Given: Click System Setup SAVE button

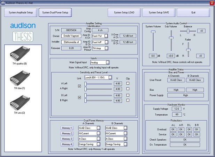Looking at the screenshot, I should (159, 13).
